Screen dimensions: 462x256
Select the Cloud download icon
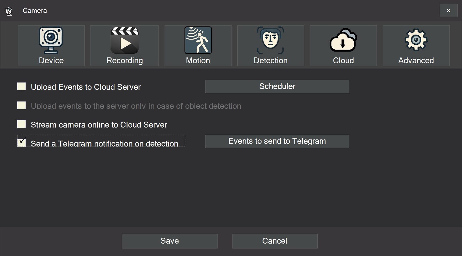(x=343, y=40)
